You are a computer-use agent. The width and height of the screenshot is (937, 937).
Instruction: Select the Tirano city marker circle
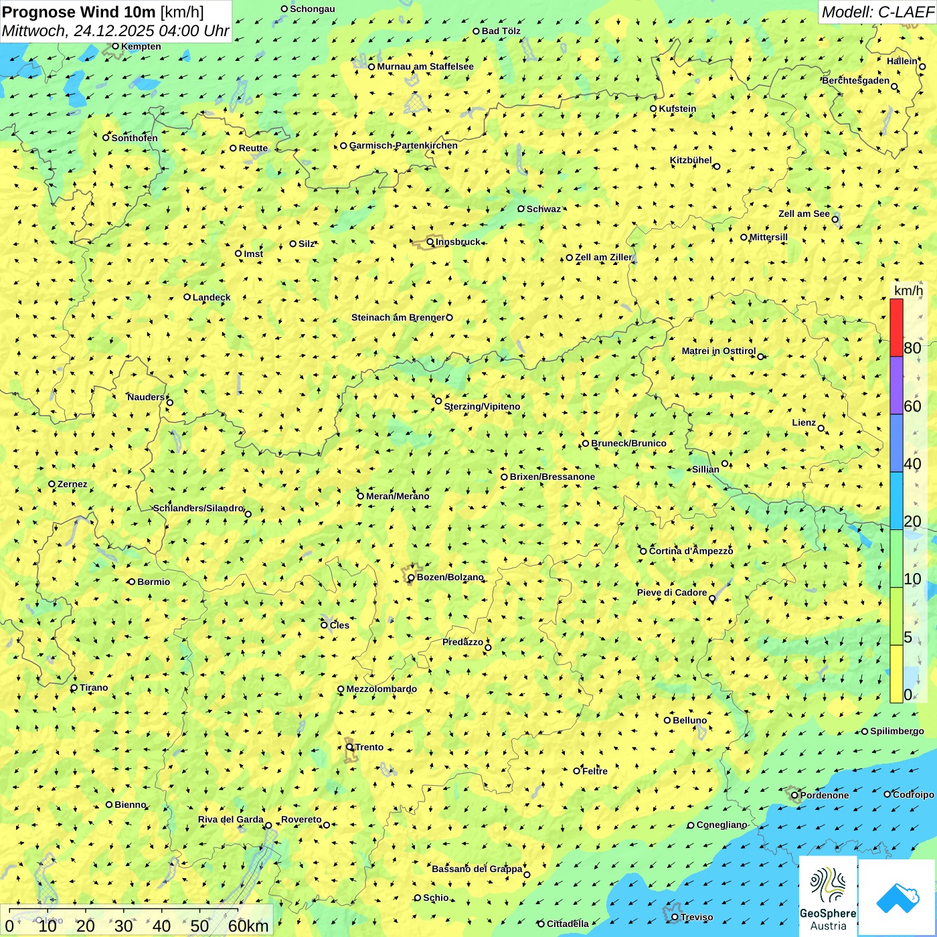pyautogui.click(x=74, y=688)
